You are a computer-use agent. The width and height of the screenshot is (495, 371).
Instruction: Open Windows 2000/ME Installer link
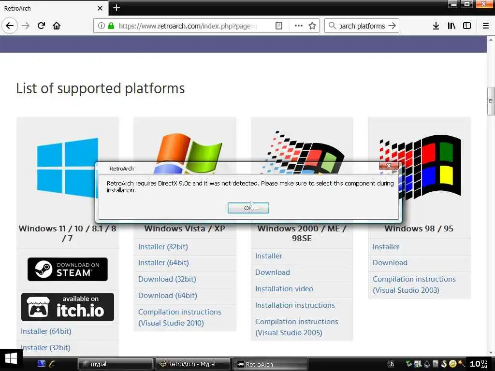point(268,256)
